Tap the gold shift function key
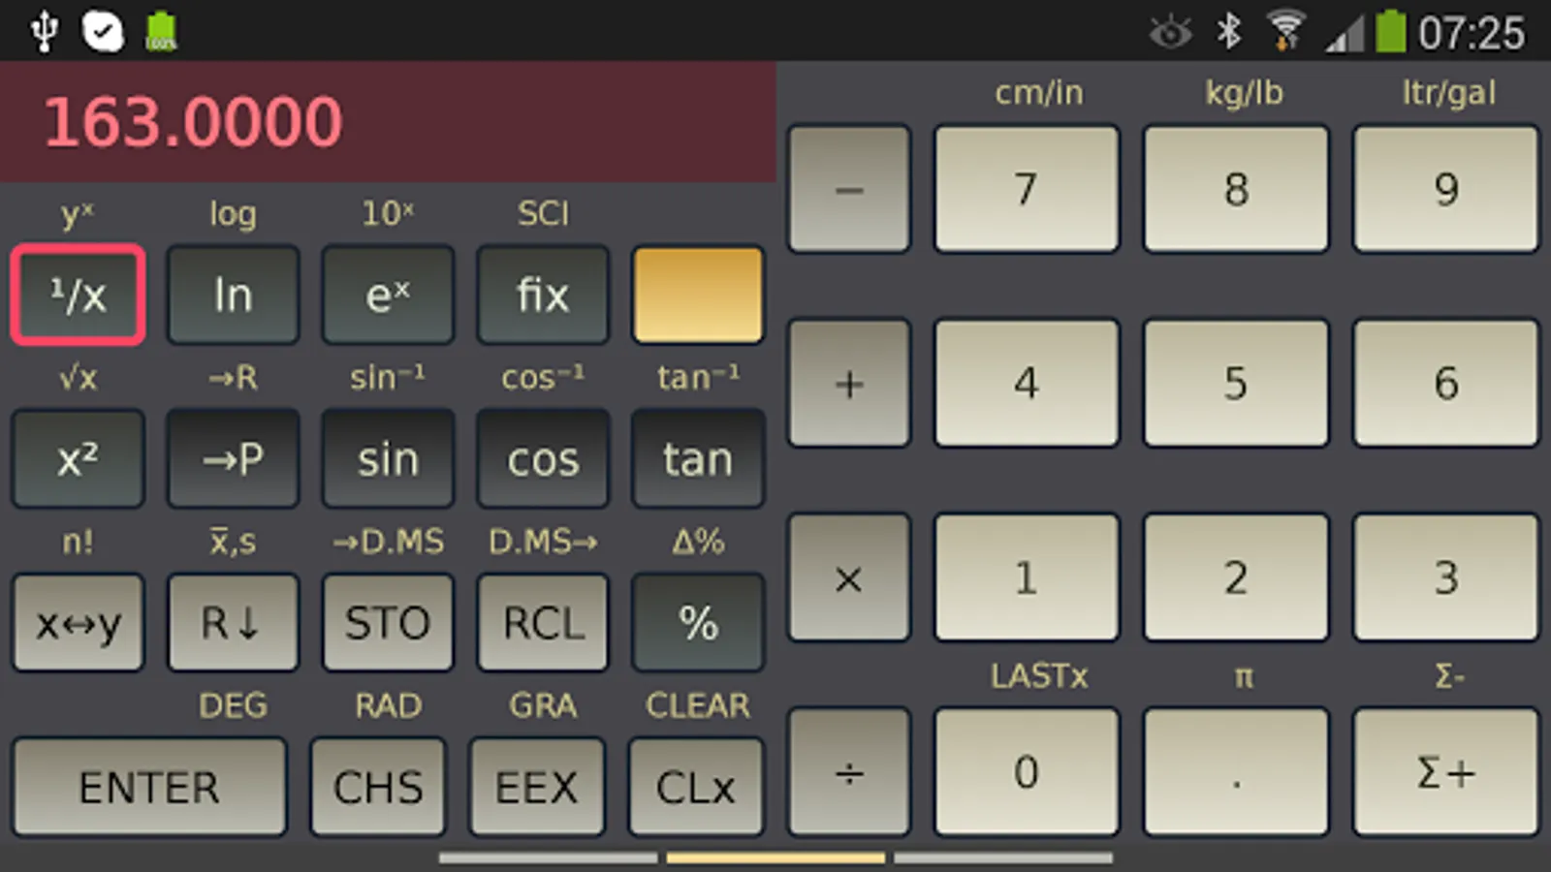 (698, 295)
